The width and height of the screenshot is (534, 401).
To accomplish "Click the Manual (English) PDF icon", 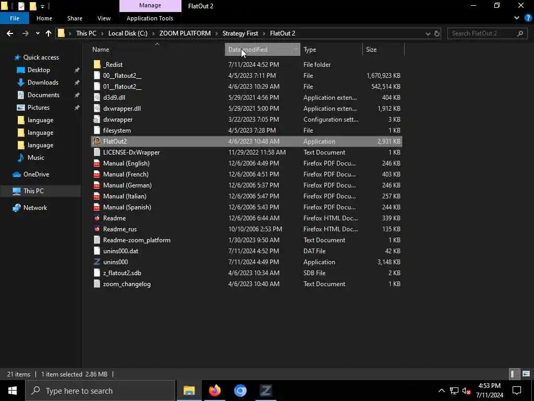I will (97, 163).
